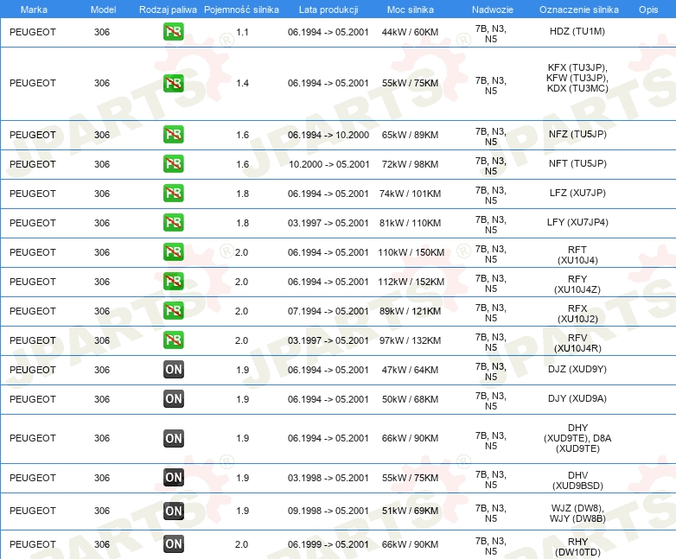The image size is (676, 559).
Task: Click power value 65kW / 89KM
Action: coord(410,135)
